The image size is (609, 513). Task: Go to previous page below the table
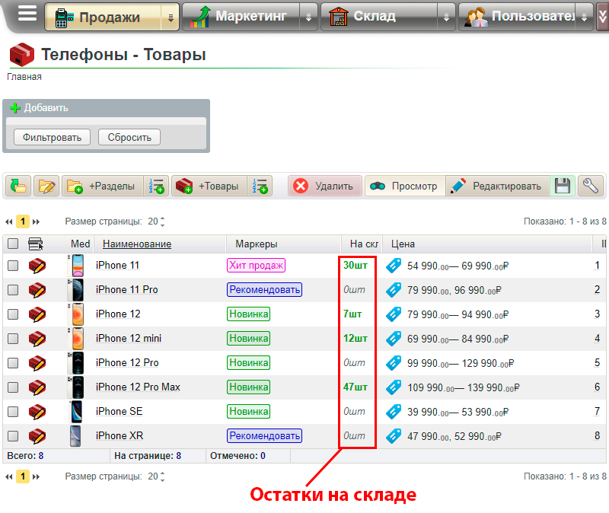(9, 476)
